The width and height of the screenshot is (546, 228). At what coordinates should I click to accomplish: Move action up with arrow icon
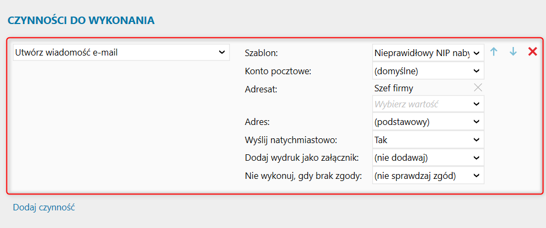494,52
